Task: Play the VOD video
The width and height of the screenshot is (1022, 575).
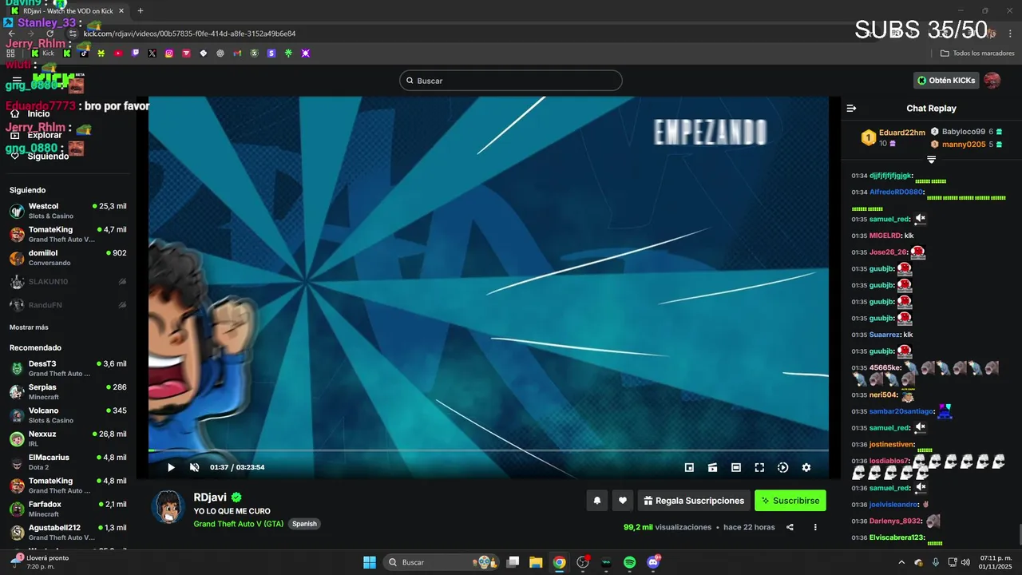Action: coord(170,467)
